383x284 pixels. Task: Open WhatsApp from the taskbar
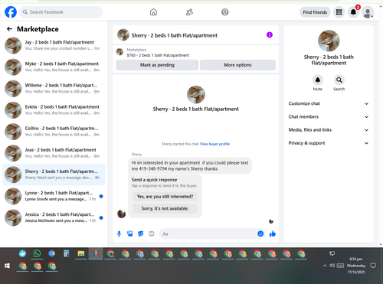click(37, 253)
